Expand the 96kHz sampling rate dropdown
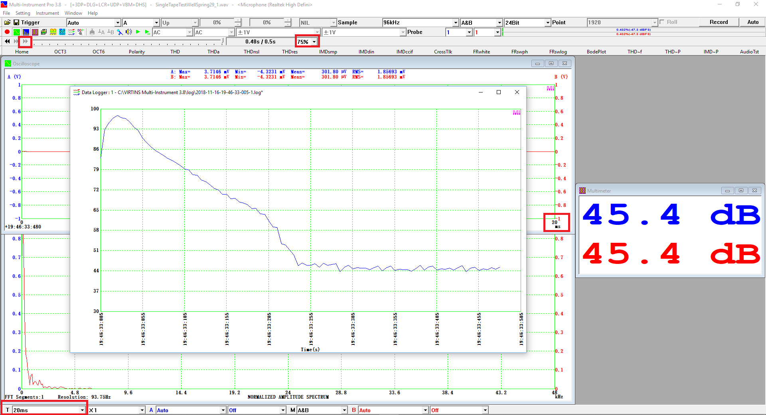The image size is (766, 415). (456, 23)
